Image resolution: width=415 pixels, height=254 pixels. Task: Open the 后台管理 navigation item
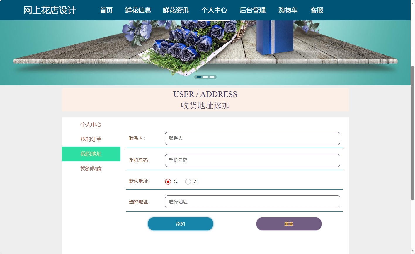[x=252, y=10]
